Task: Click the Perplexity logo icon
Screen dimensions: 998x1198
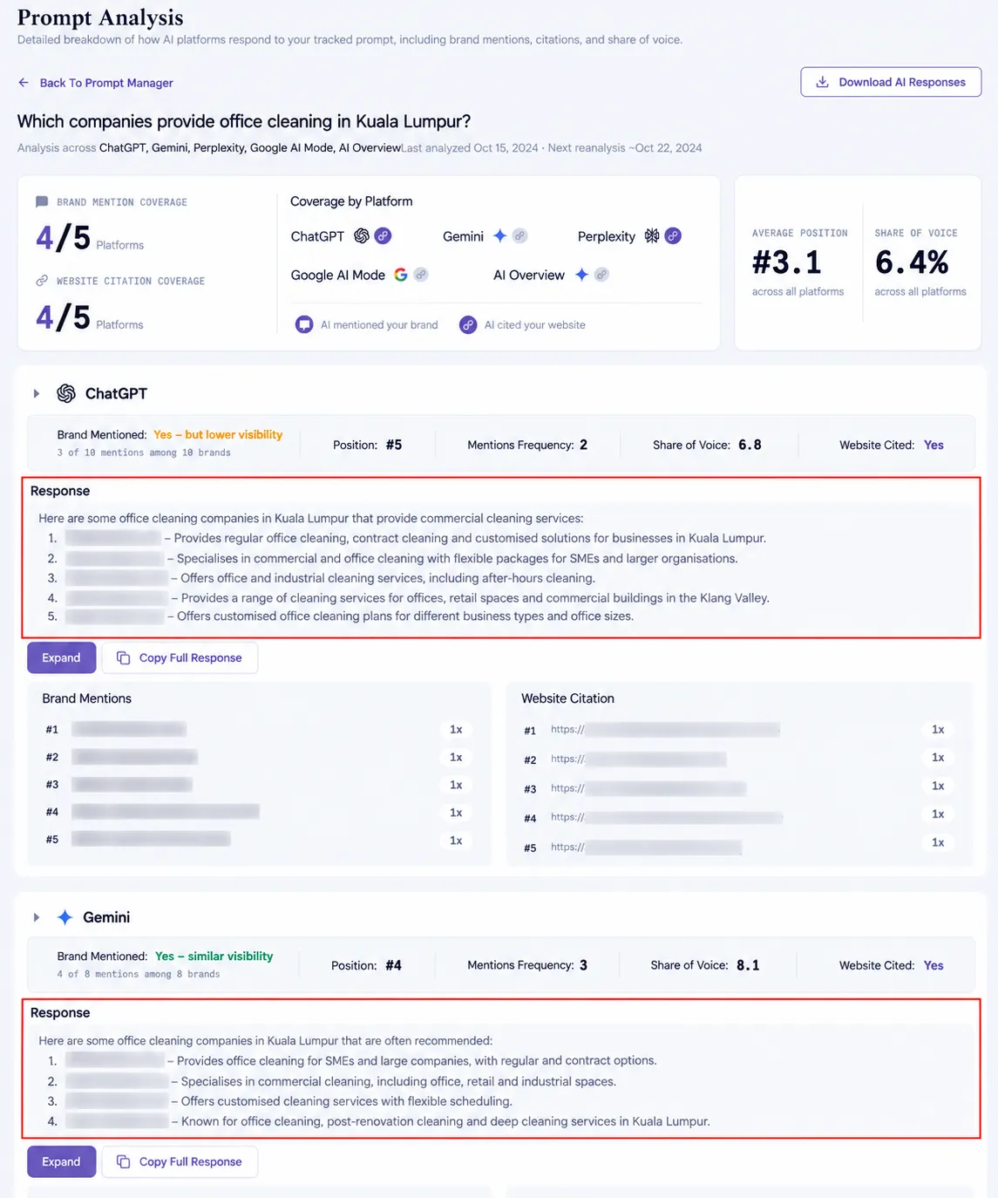Action: (652, 235)
